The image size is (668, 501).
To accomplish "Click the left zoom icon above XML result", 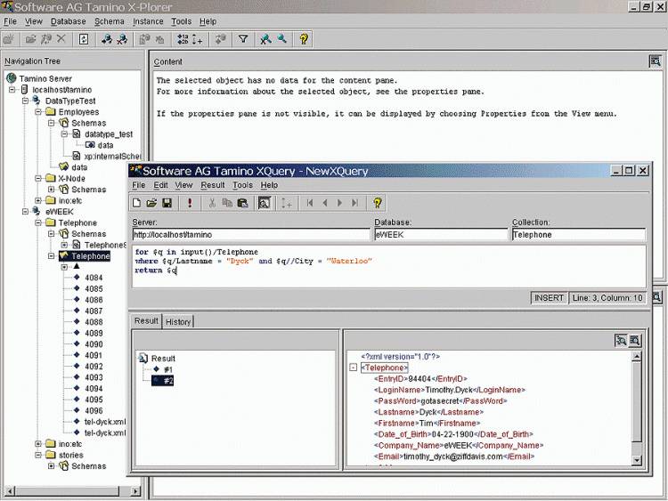I will 621,341.
